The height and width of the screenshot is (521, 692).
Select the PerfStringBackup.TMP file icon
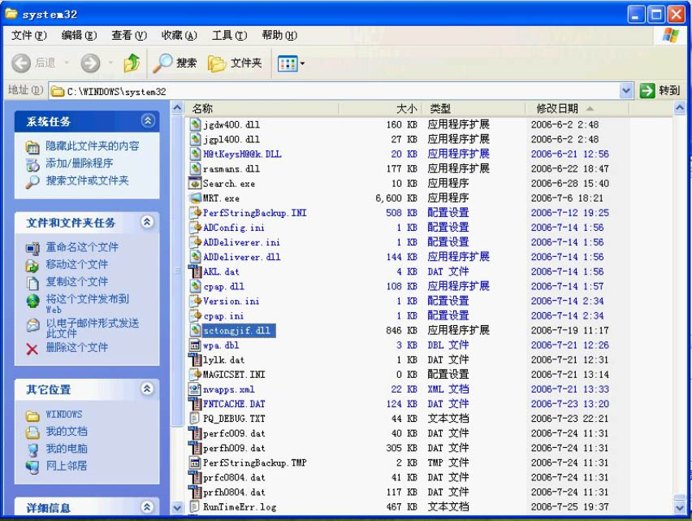tap(195, 462)
